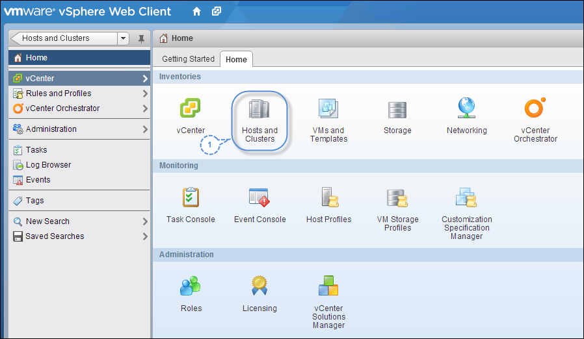Open vCenter Solutions Manager icon

point(328,286)
